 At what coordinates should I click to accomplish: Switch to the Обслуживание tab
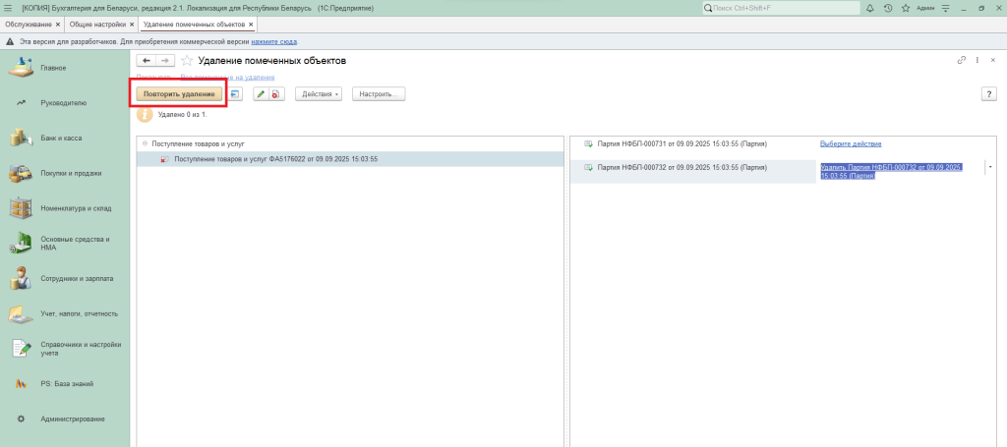pos(29,24)
